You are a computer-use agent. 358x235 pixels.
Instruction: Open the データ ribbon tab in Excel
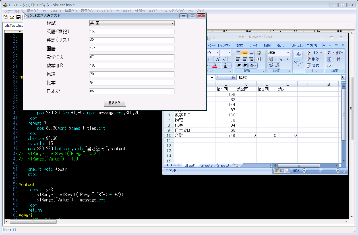coord(253,45)
